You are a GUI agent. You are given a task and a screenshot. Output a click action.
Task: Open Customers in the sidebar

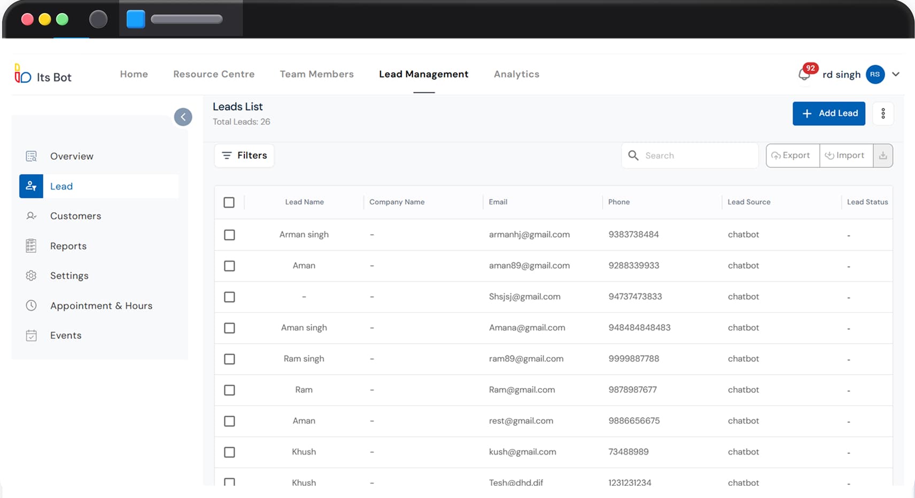[x=75, y=216]
